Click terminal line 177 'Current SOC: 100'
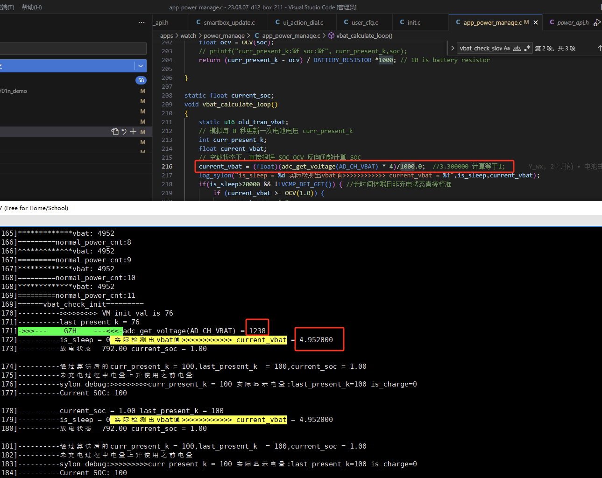This screenshot has height=478, width=602. pyautogui.click(x=93, y=393)
